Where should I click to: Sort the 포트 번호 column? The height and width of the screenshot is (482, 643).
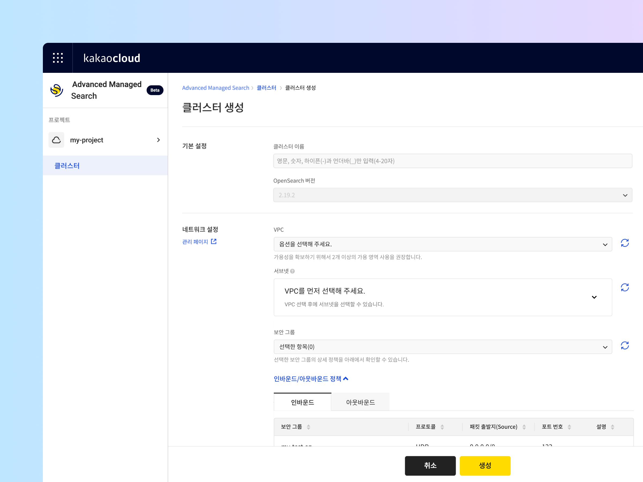coord(570,427)
